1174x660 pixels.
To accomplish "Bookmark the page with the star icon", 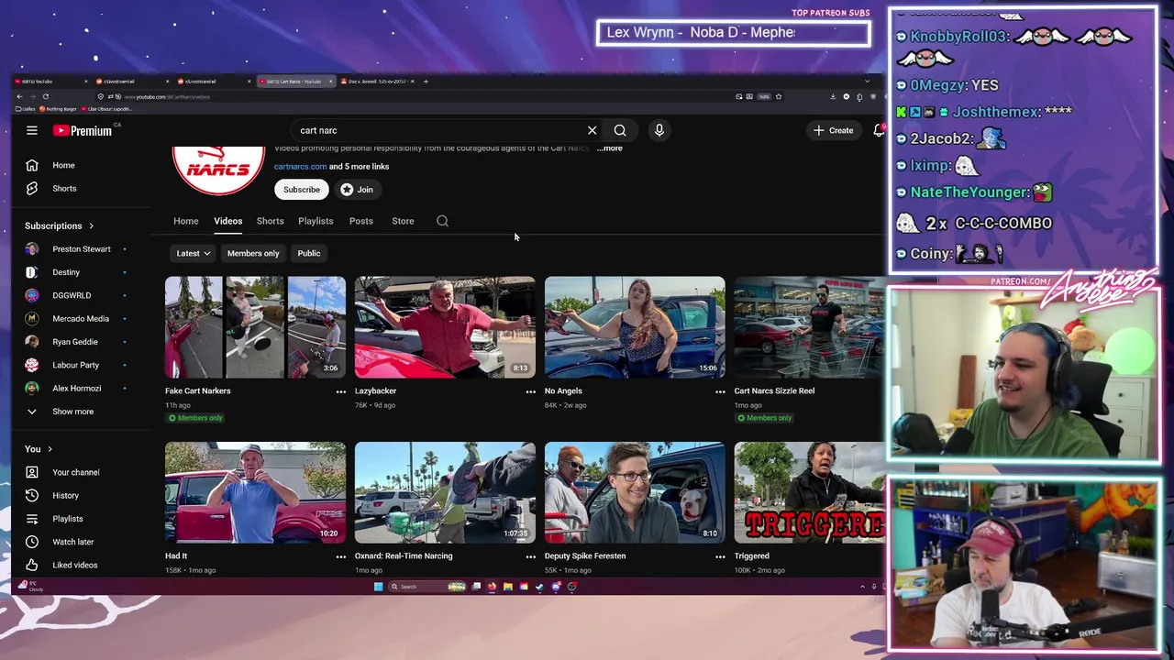I will pos(779,96).
